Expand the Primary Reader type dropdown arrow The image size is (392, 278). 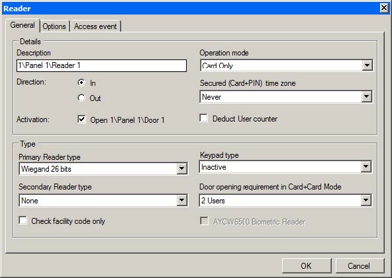pos(181,169)
